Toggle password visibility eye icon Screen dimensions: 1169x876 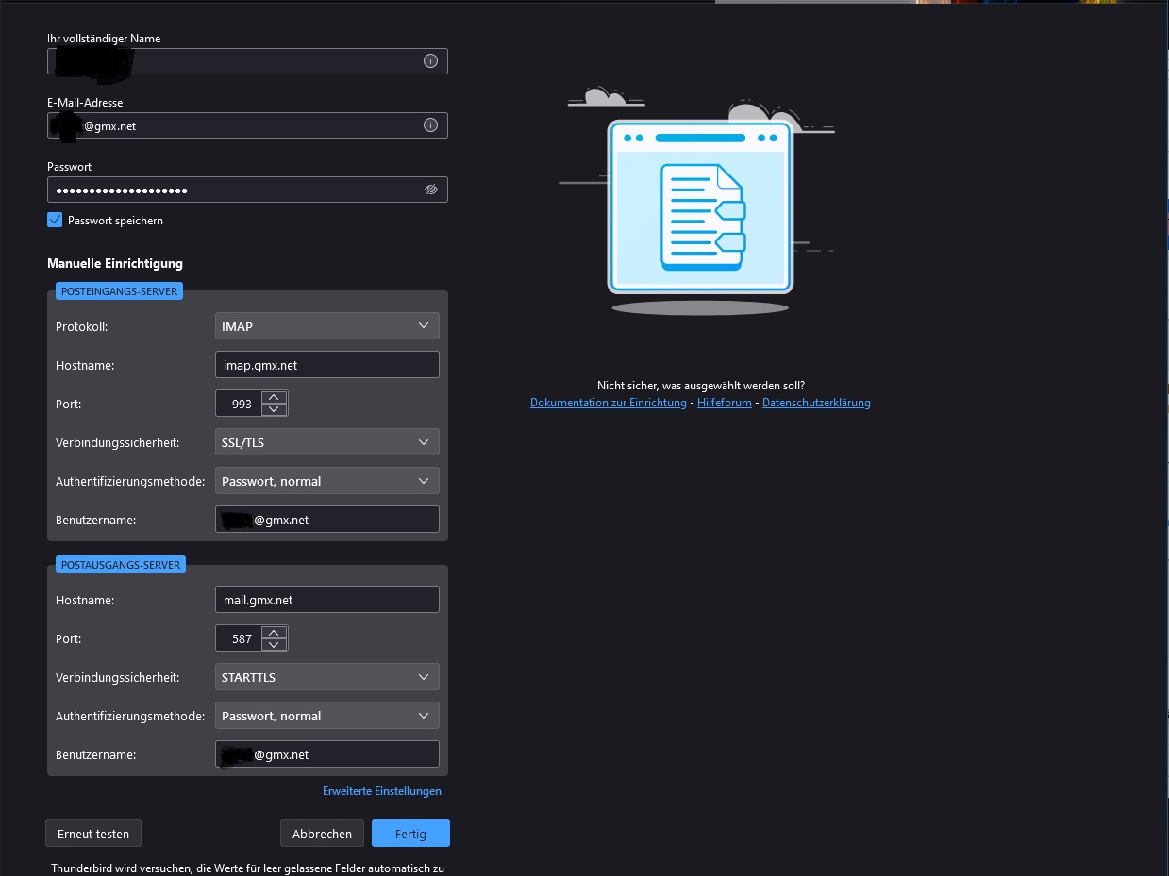click(431, 190)
